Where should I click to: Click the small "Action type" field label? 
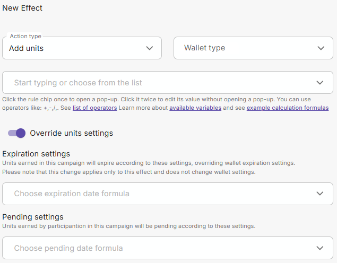coord(25,37)
